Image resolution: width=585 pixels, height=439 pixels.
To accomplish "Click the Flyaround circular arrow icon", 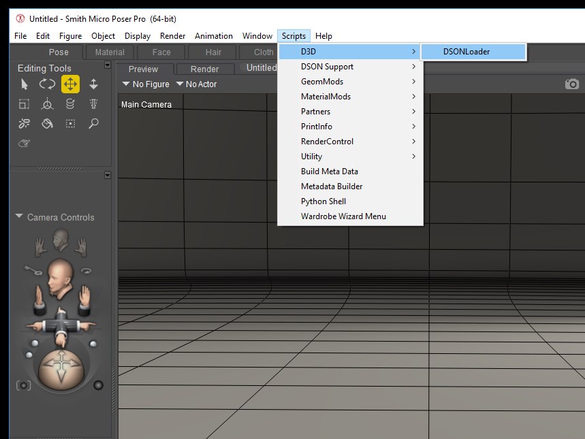I will point(86,271).
